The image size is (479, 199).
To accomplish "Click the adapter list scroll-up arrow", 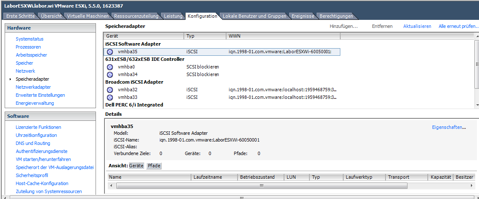I will (x=477, y=36).
